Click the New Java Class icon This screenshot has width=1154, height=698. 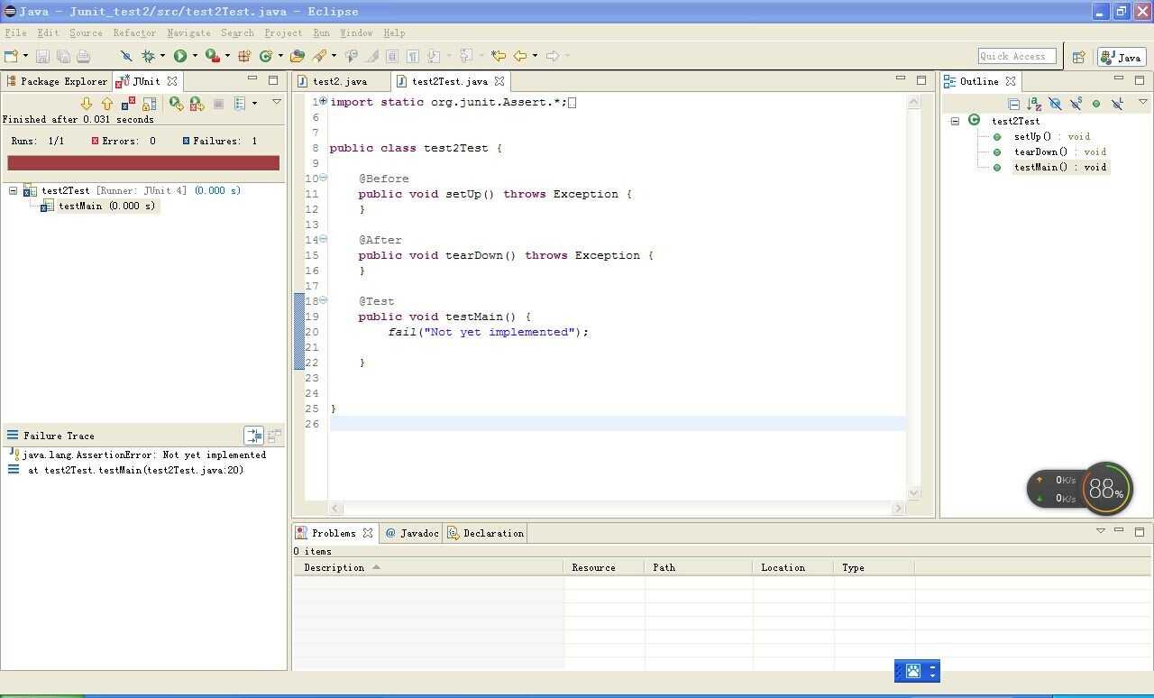(x=266, y=56)
